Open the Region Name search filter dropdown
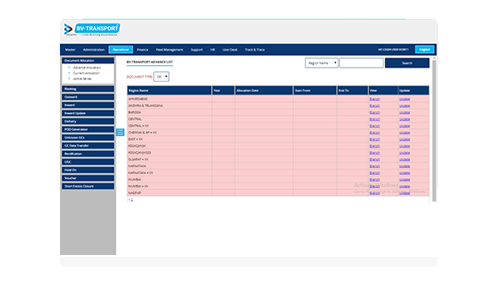498x304 pixels. (322, 62)
